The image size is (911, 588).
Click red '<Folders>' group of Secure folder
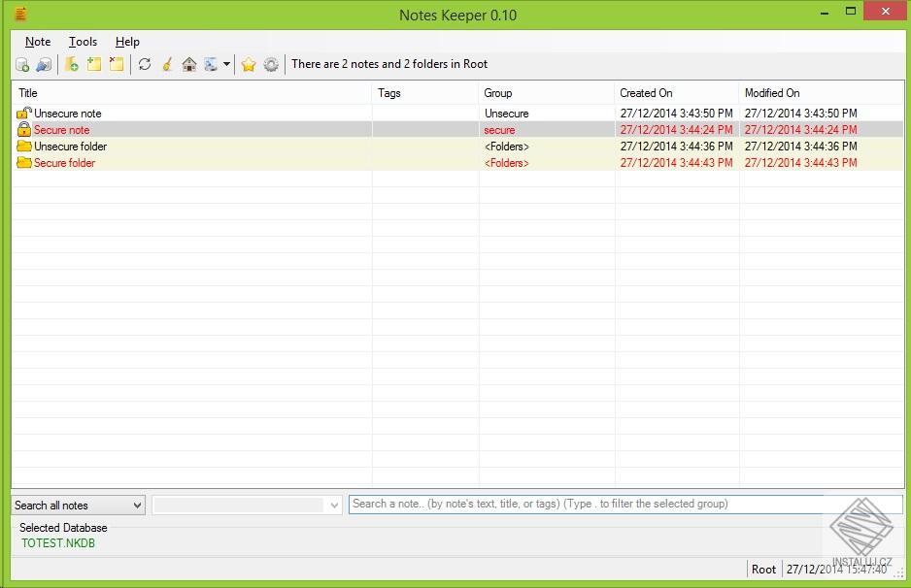point(507,163)
